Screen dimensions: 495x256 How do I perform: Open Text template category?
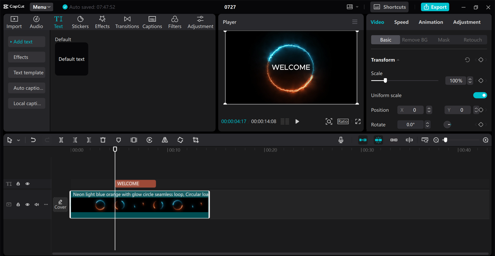27,72
